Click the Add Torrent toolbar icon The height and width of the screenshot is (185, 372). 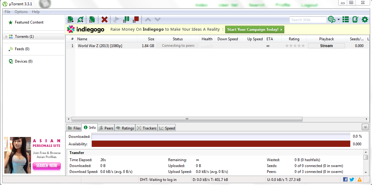point(70,20)
